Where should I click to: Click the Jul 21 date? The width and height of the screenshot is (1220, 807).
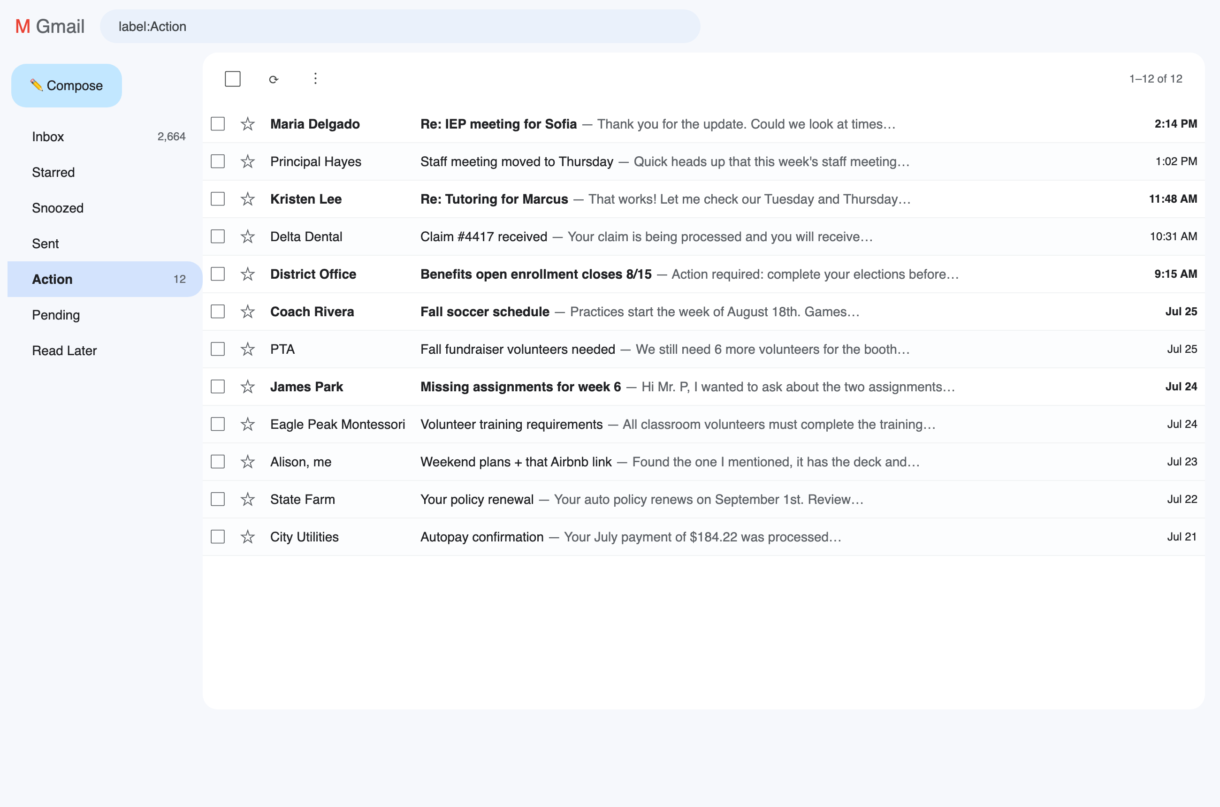(1182, 537)
